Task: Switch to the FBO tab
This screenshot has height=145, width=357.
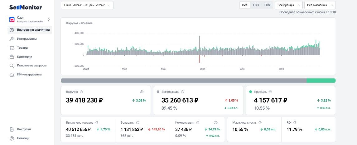Action: pos(256,5)
